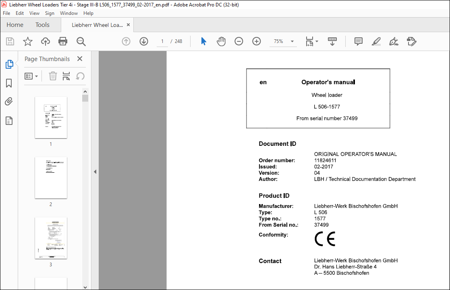Click total page count 248
This screenshot has height=290, width=450.
(178, 41)
